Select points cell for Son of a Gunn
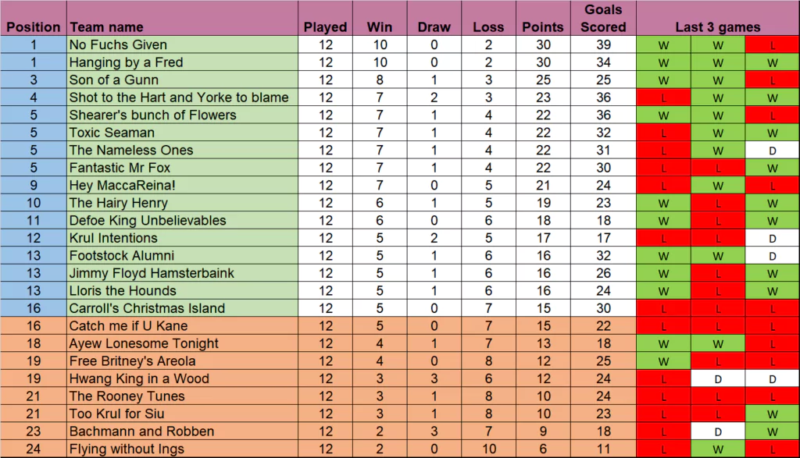Viewport: 800px width, 458px height. pos(543,80)
